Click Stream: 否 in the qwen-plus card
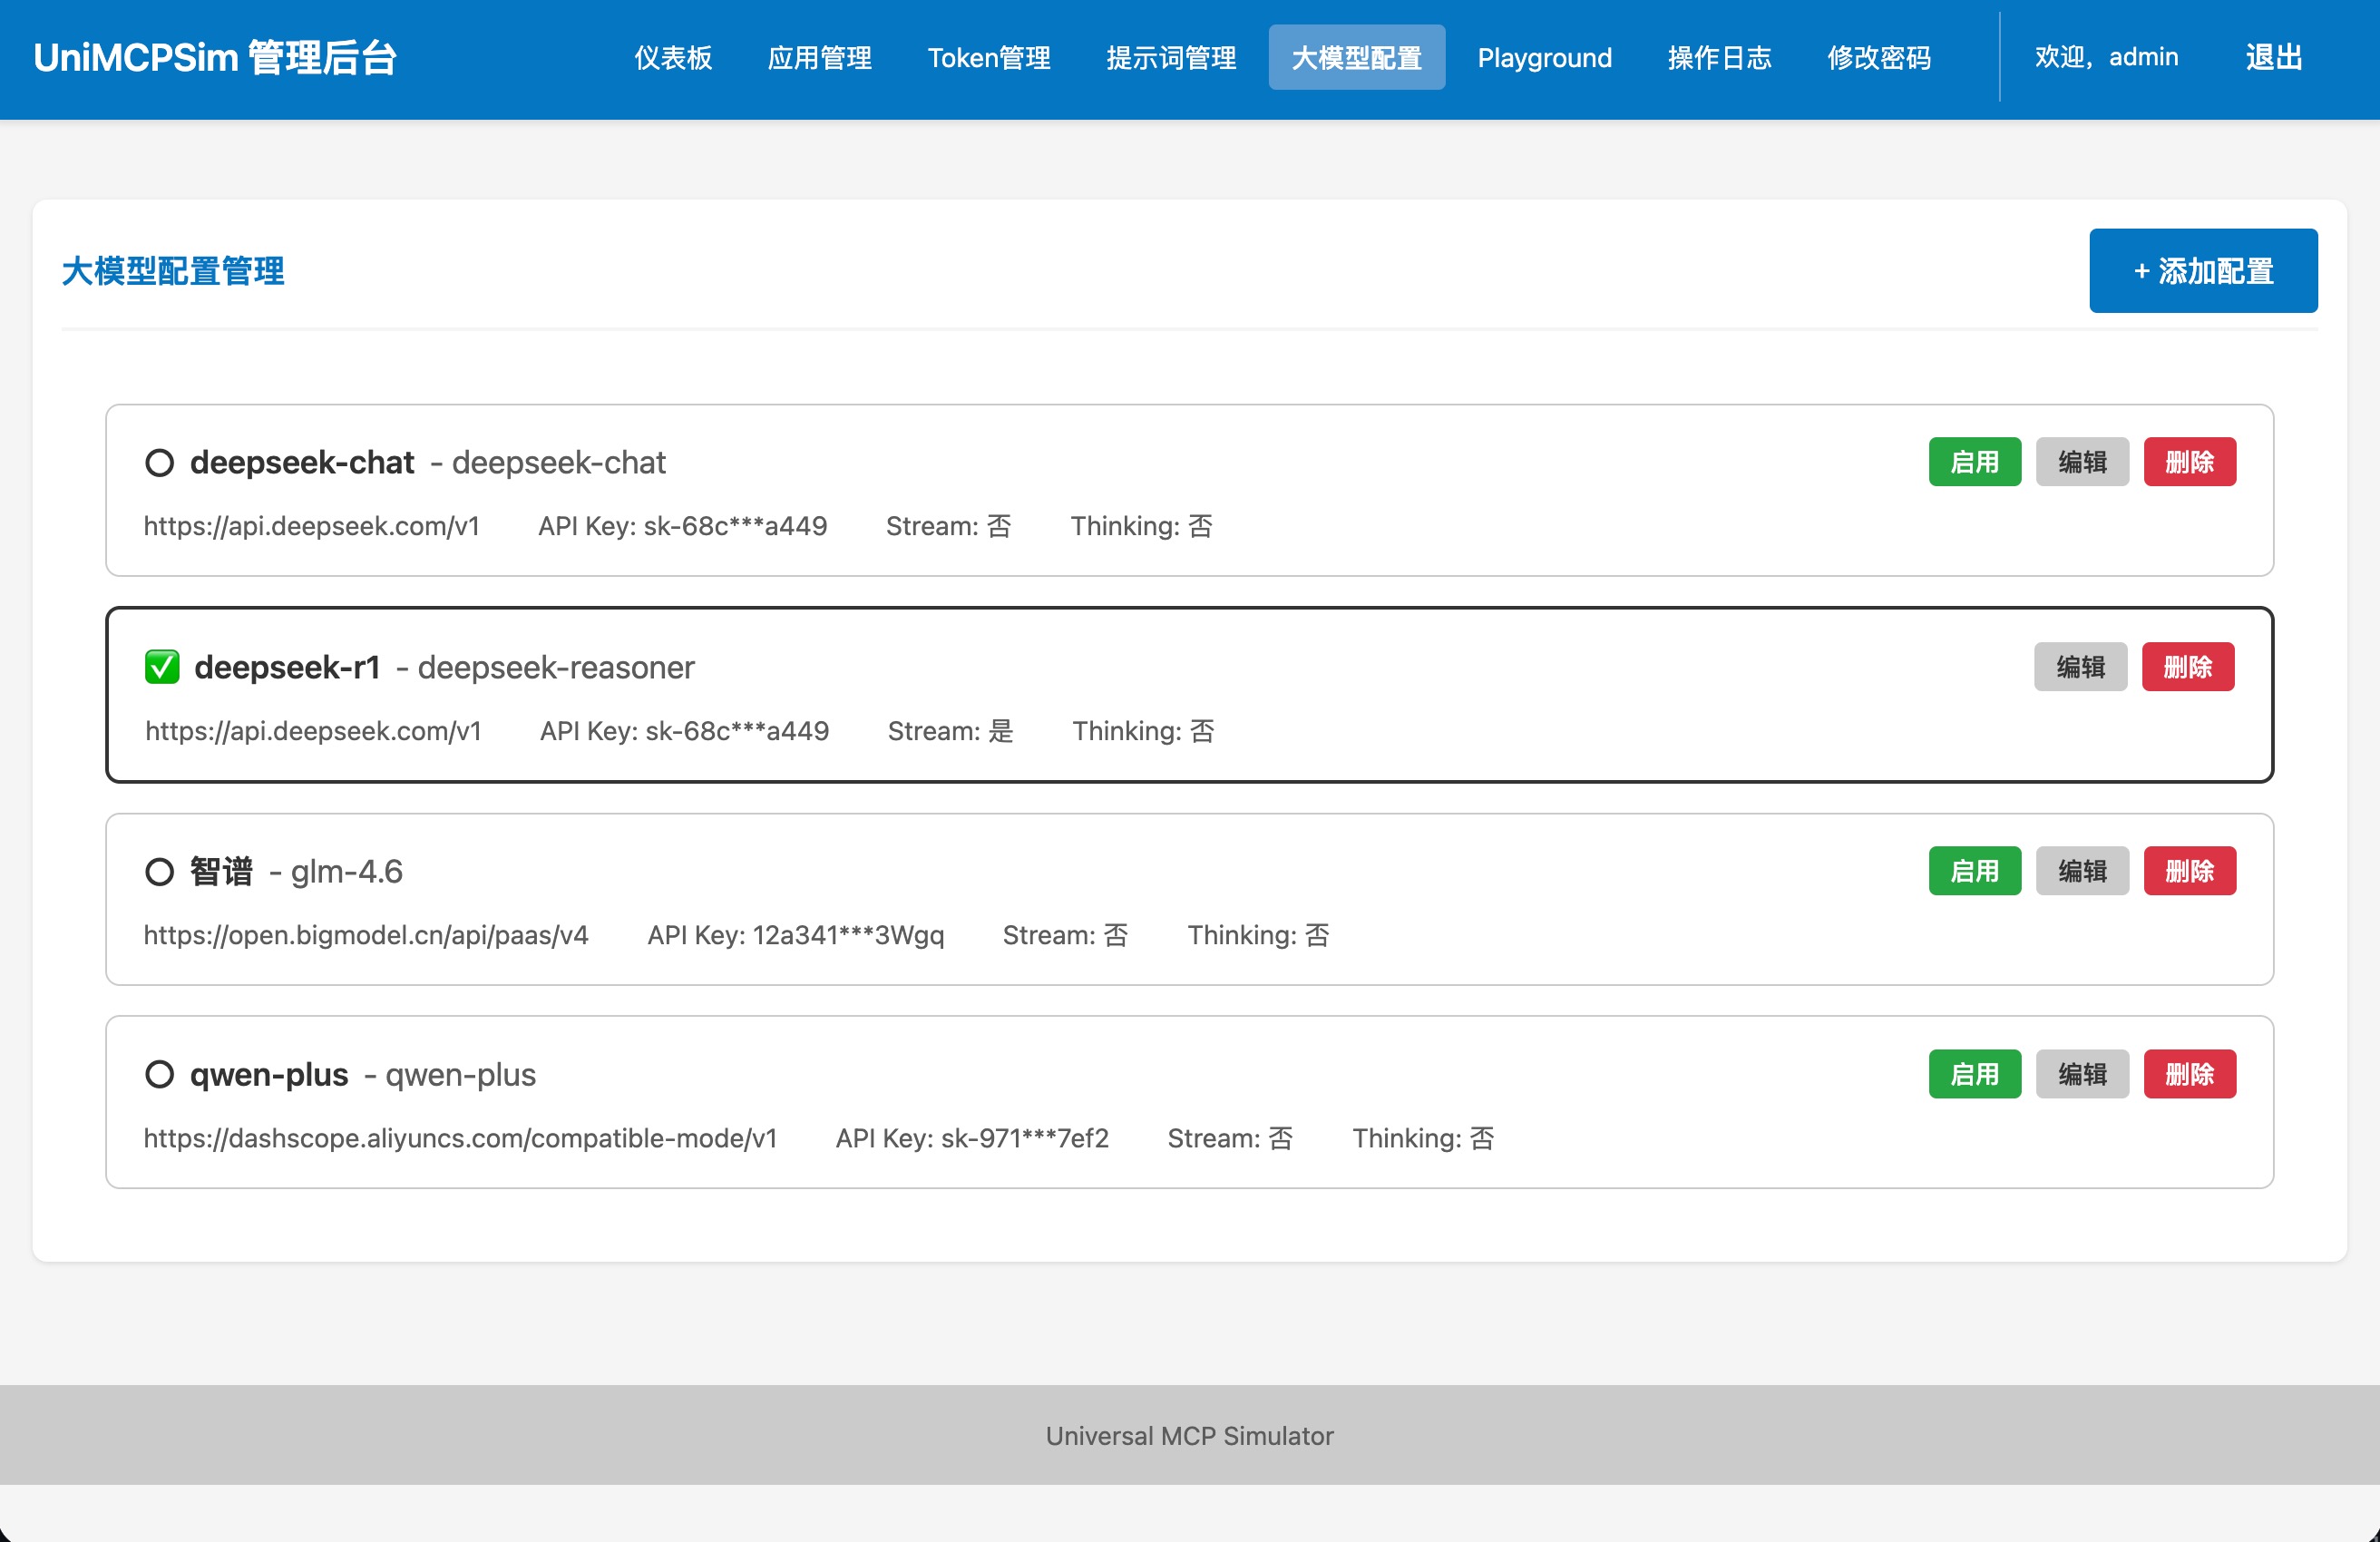Screen dimensions: 2380x1542 point(1231,1138)
